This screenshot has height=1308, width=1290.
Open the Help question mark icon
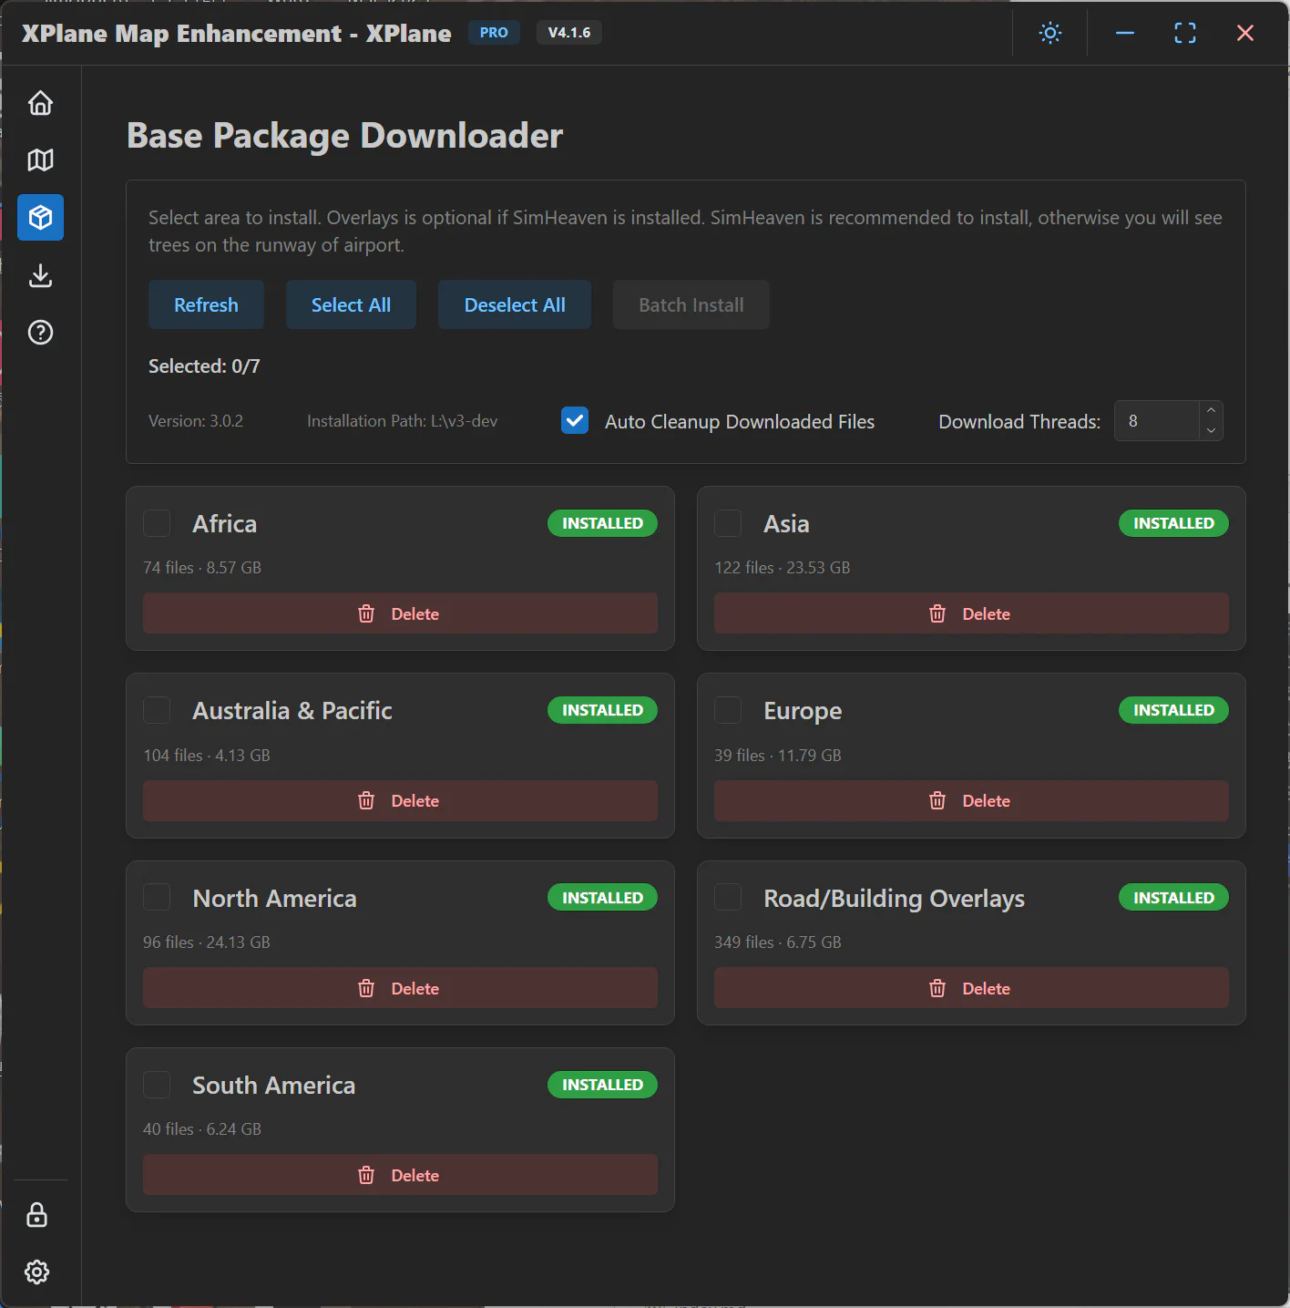40,333
